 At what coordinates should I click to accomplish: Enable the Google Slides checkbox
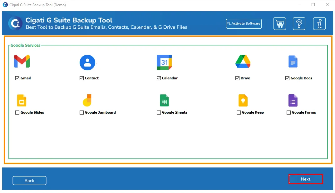click(x=17, y=112)
